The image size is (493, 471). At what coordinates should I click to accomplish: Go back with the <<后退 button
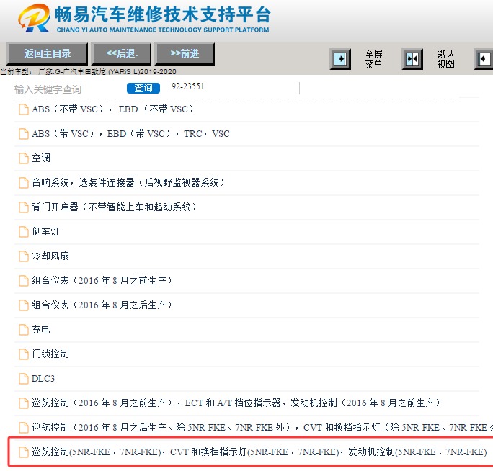coord(122,54)
